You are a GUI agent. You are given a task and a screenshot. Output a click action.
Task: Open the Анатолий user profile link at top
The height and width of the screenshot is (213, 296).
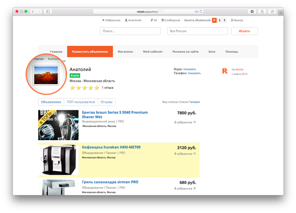tap(133, 20)
